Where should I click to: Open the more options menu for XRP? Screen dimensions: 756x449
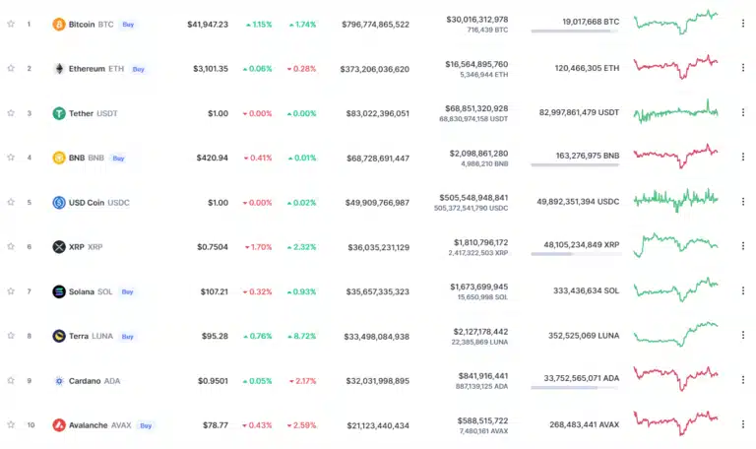coord(742,247)
